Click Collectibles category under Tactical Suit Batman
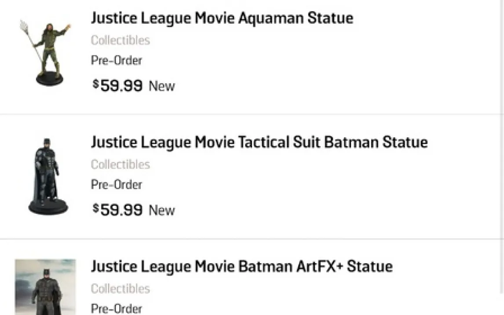Viewport: 504px width, 315px height. coord(120,165)
